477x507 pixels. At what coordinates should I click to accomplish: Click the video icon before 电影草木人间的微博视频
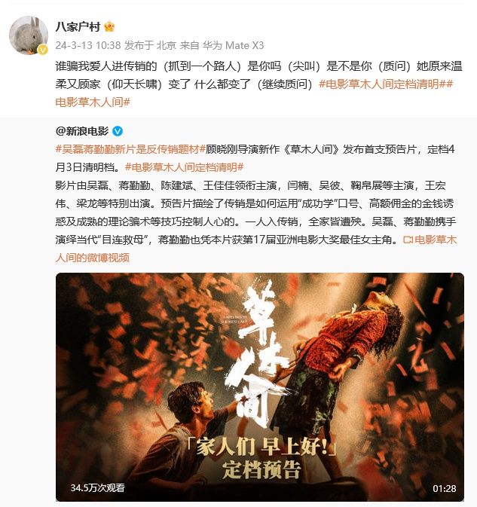pos(408,240)
